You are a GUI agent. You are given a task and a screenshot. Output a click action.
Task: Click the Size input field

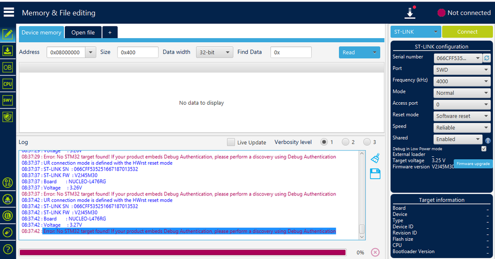138,52
